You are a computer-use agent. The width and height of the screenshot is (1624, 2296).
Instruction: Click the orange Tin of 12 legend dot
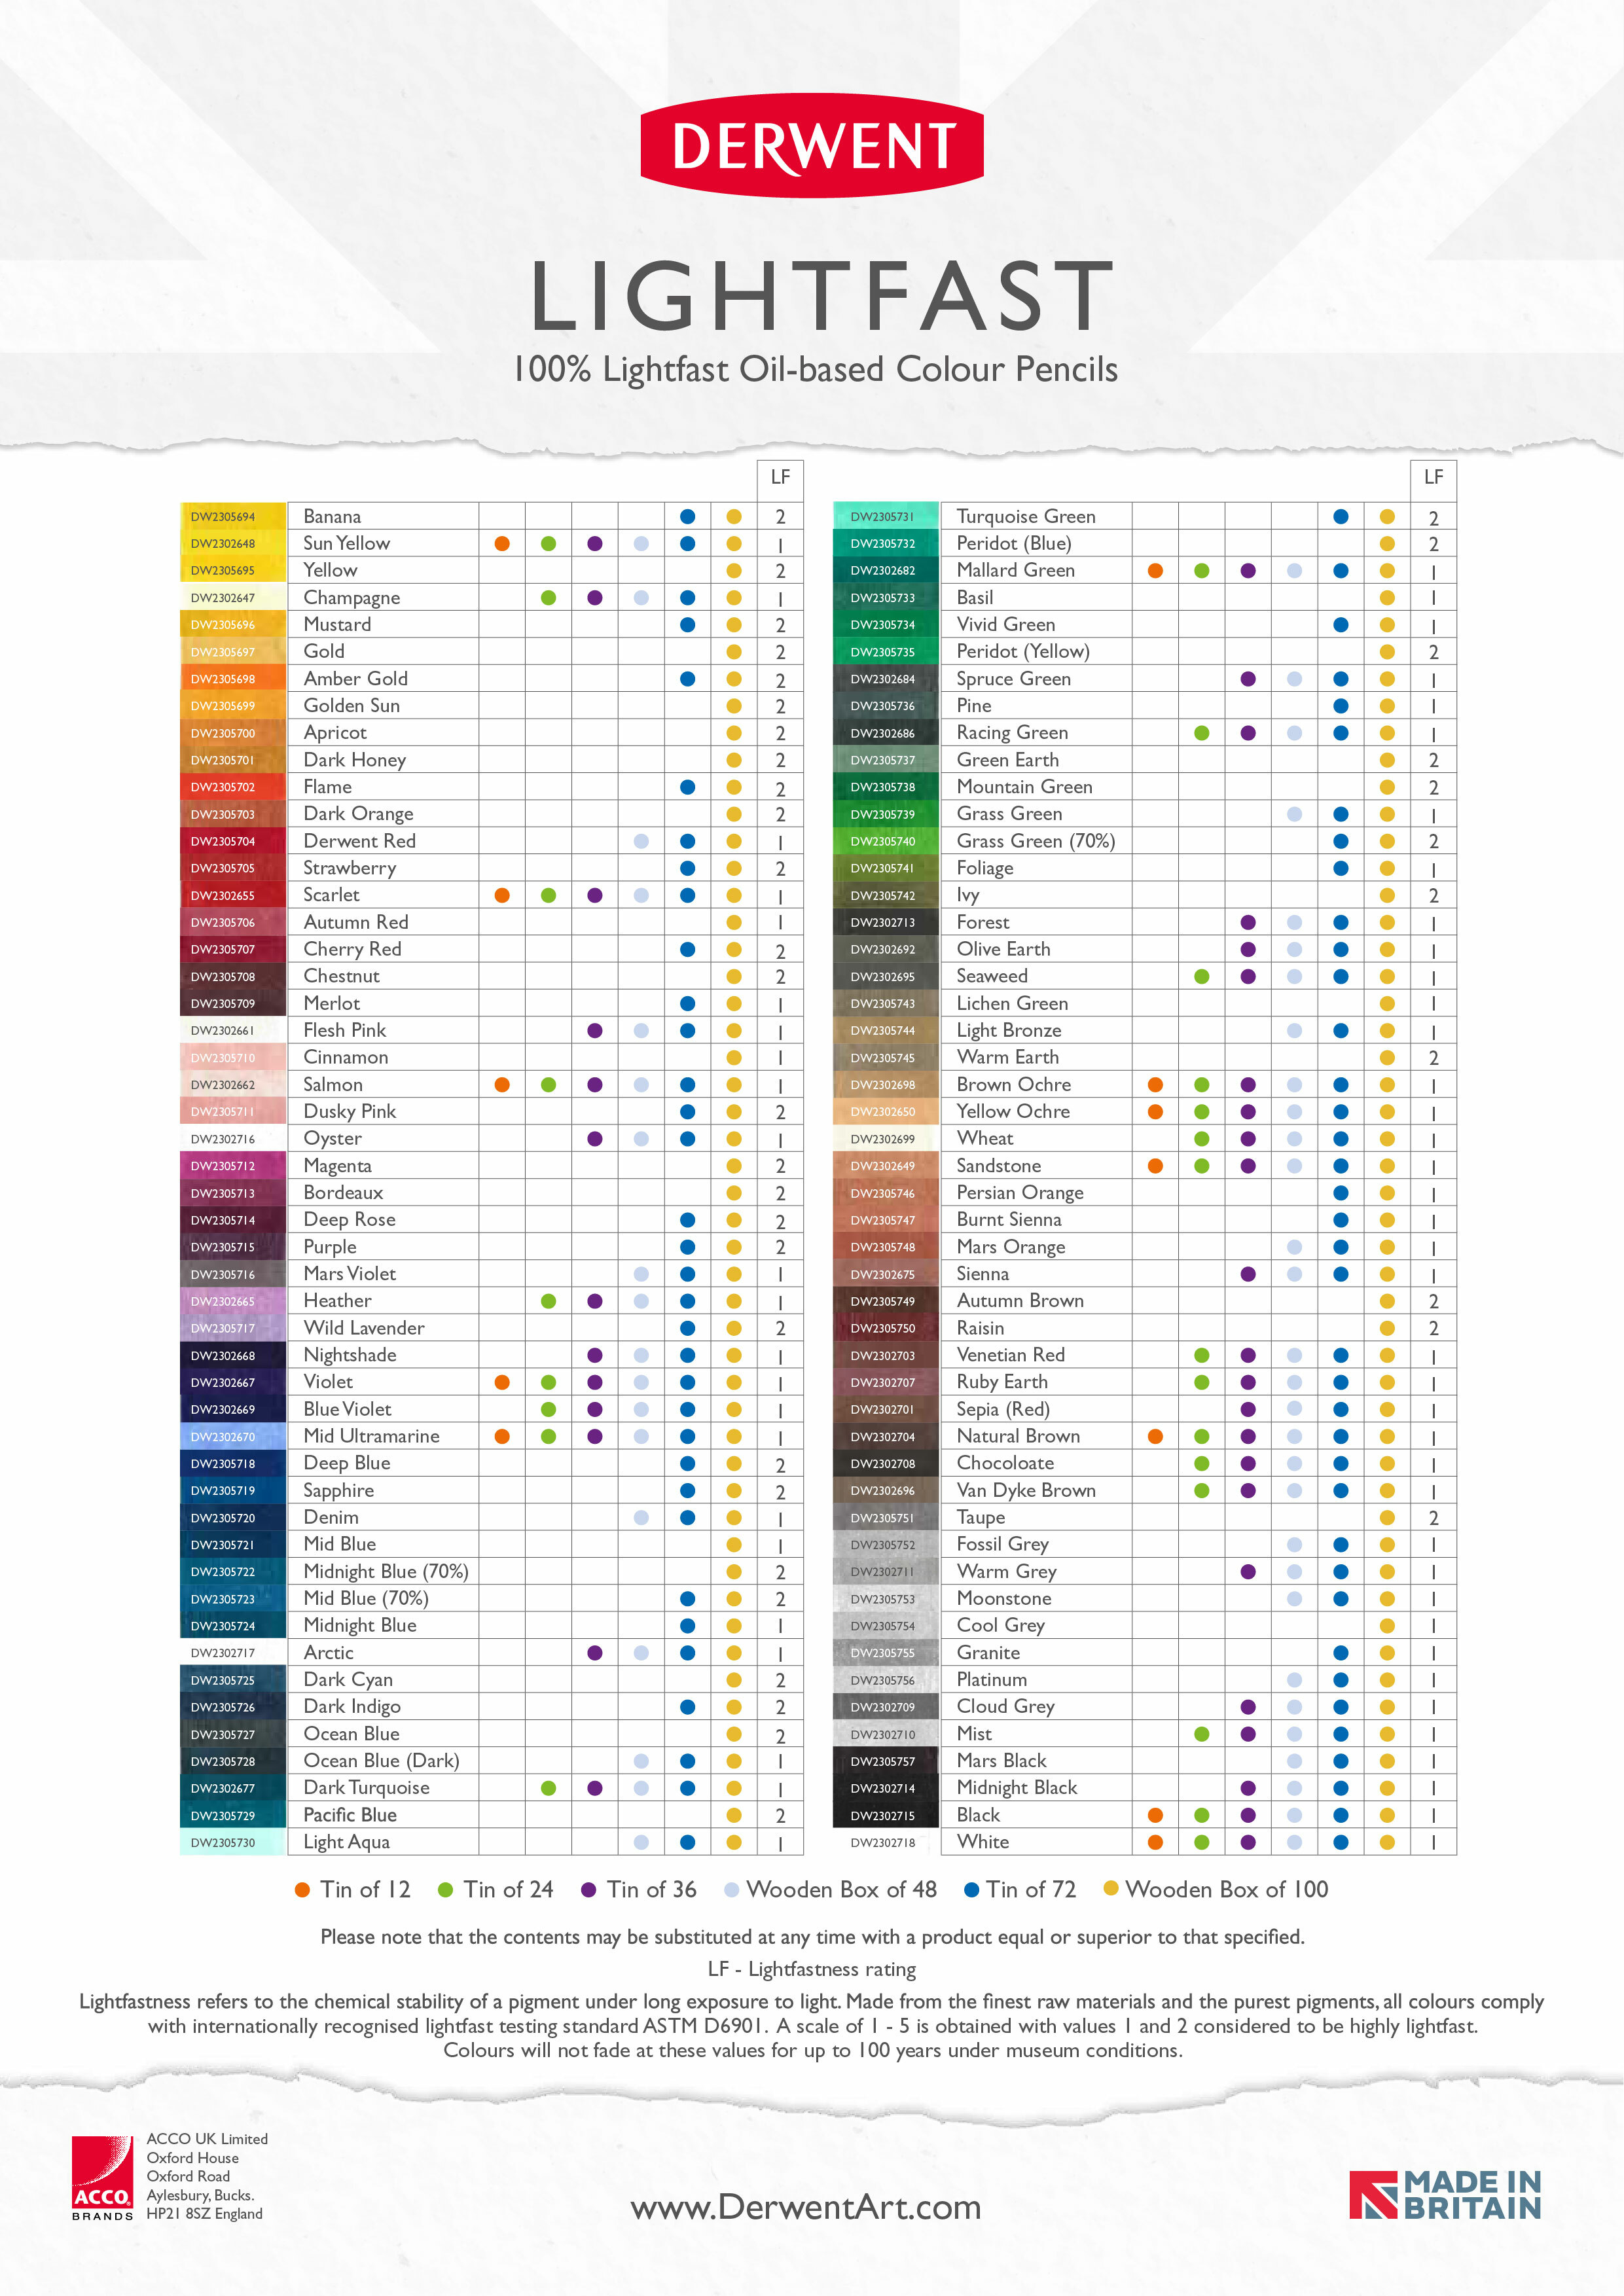[x=302, y=1889]
